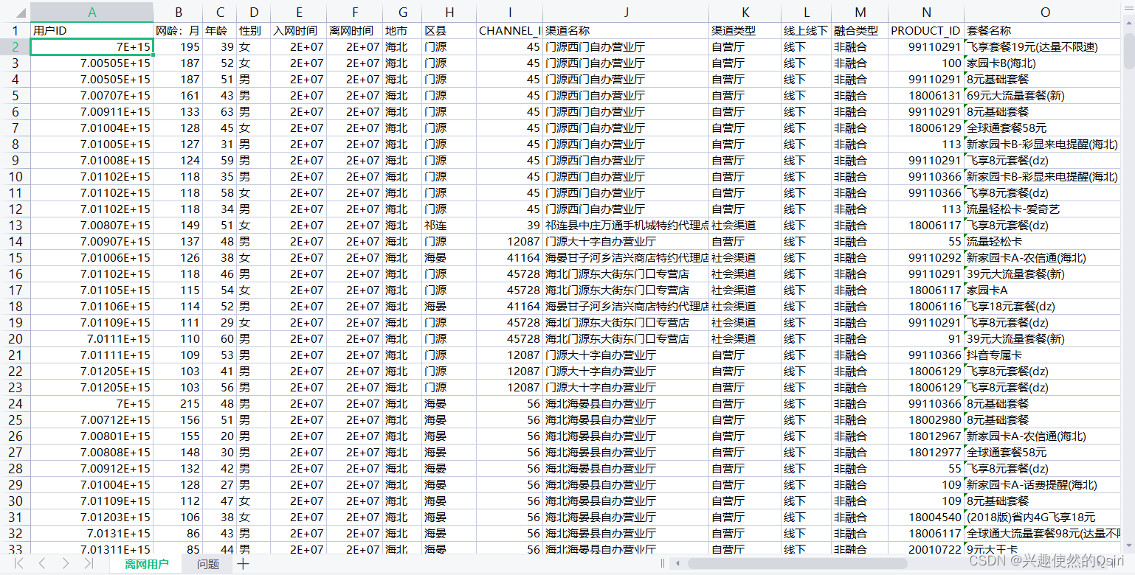
Task: Select network age cell 195
Action: tap(178, 47)
